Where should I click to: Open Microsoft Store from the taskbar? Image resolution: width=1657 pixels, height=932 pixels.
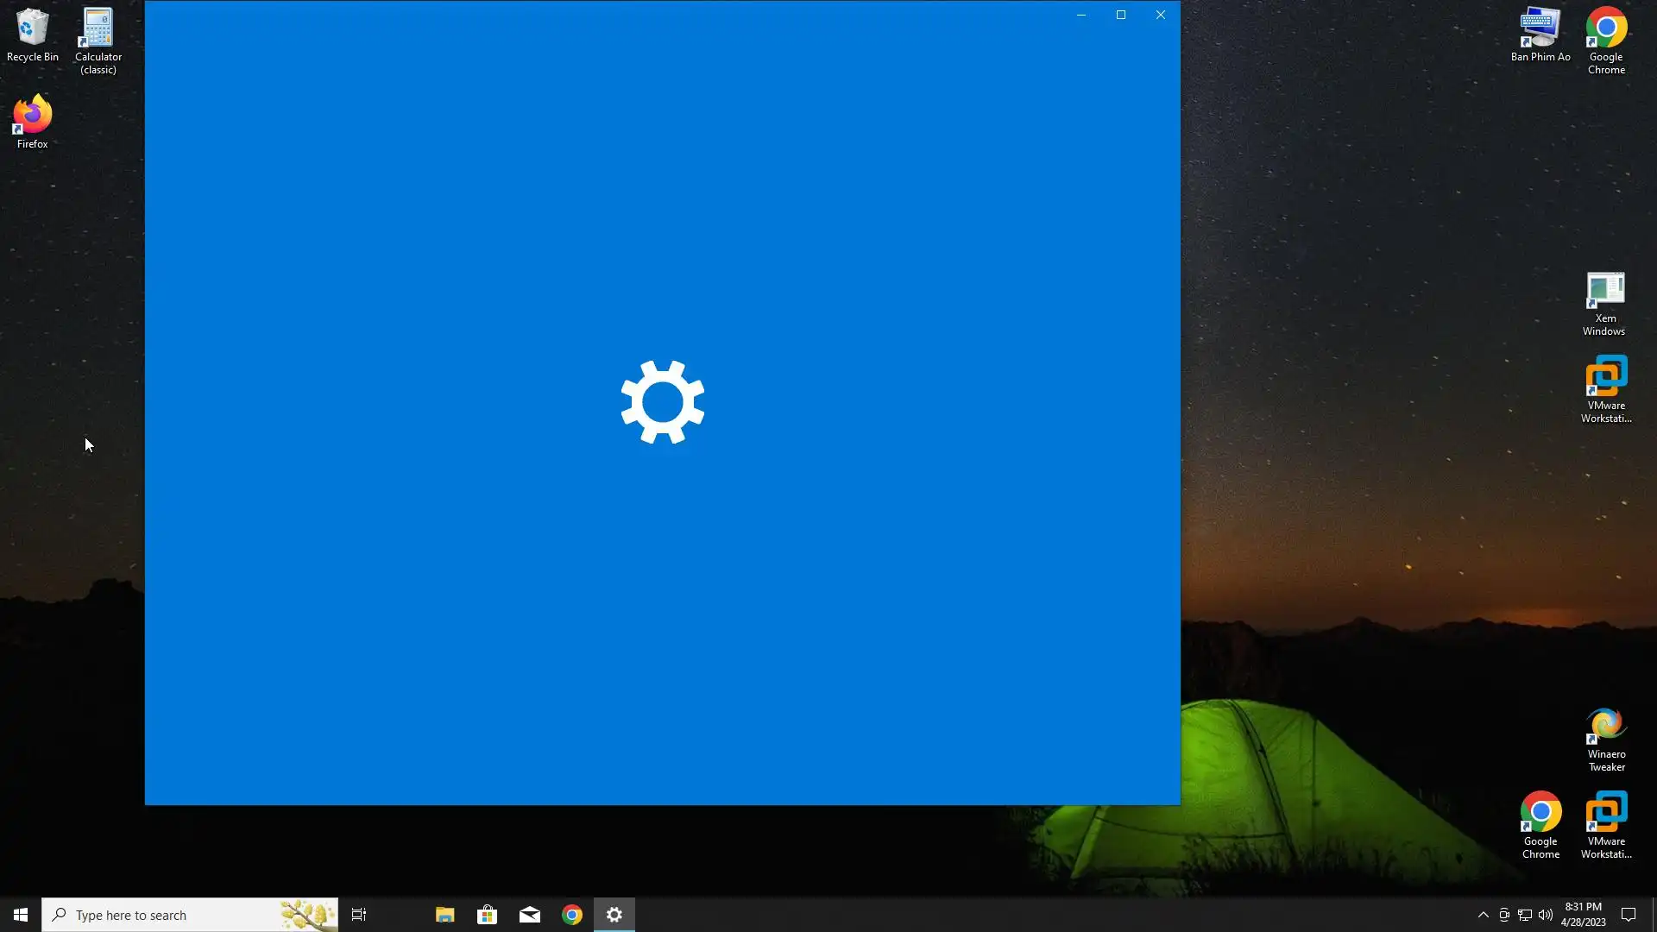point(487,915)
